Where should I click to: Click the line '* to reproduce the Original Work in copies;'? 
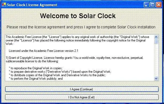[36, 68]
